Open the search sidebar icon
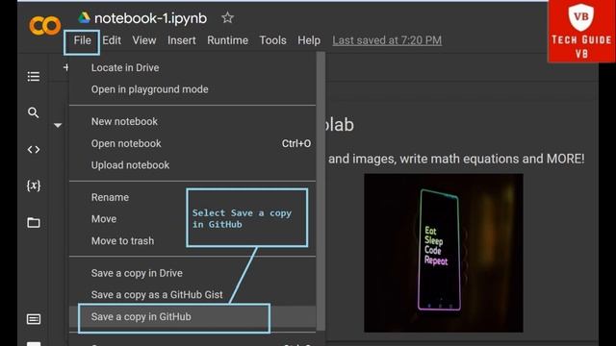616x346 pixels. pos(34,113)
